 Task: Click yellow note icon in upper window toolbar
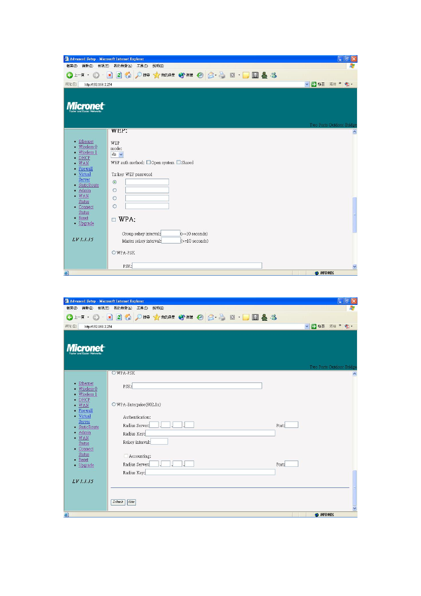246,75
